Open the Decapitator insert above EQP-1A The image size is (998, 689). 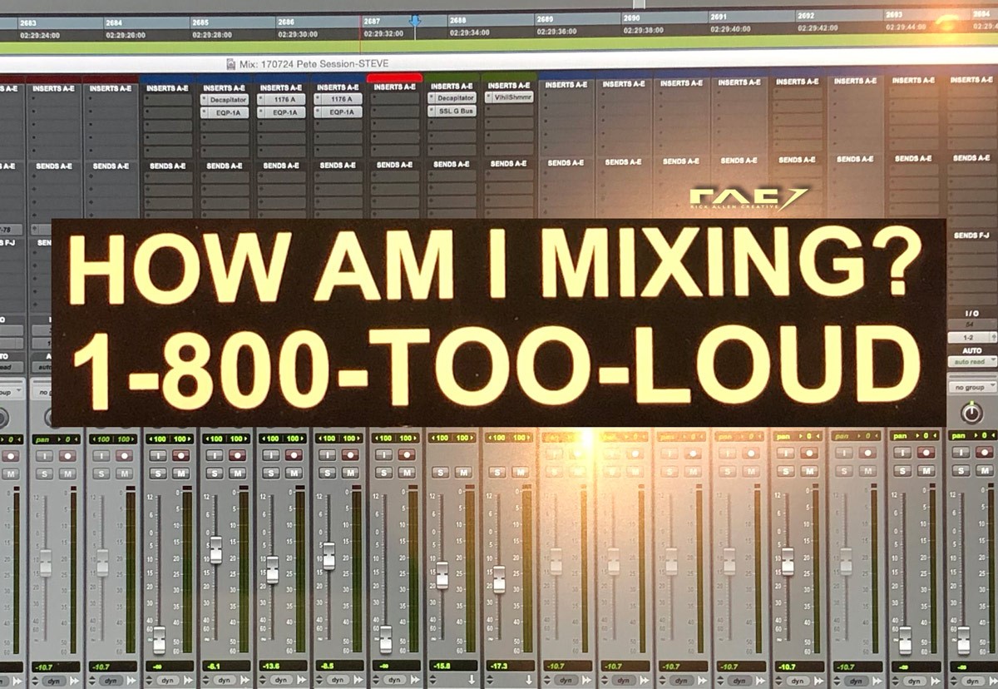pos(225,99)
